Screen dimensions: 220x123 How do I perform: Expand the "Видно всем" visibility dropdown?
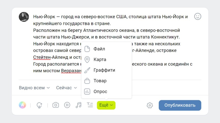(x=34, y=88)
